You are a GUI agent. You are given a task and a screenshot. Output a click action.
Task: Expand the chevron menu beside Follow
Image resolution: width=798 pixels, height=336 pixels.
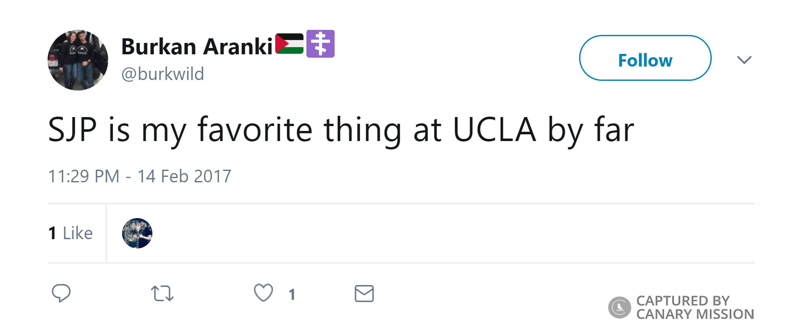744,60
